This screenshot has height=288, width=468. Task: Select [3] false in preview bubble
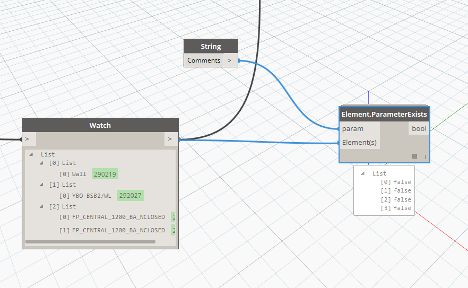(396, 208)
